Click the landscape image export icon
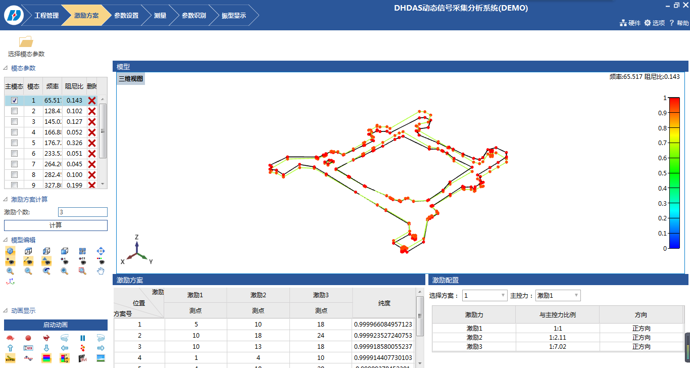Screen dimensions: 690x368 [x=101, y=358]
